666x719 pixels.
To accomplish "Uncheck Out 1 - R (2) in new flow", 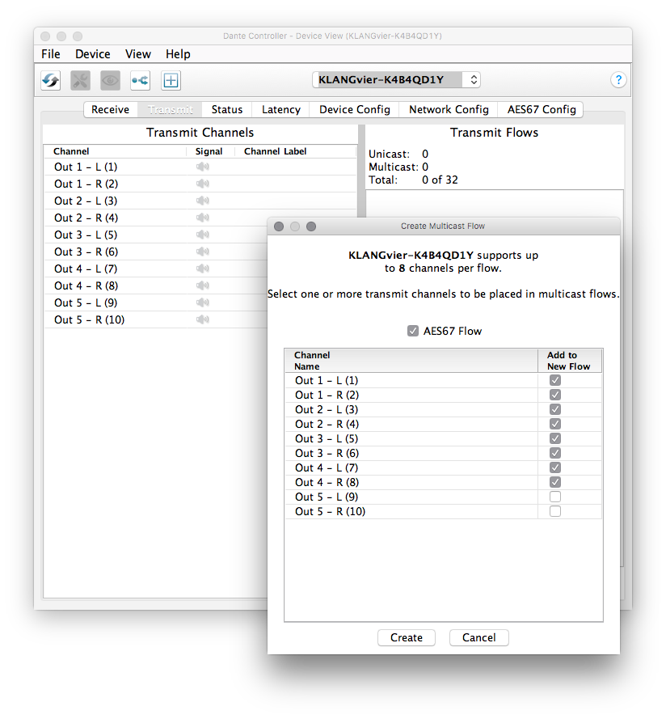I will pos(555,395).
